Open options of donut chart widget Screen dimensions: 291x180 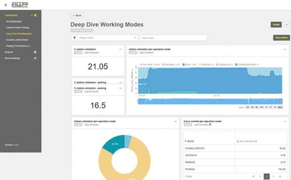coord(175,121)
